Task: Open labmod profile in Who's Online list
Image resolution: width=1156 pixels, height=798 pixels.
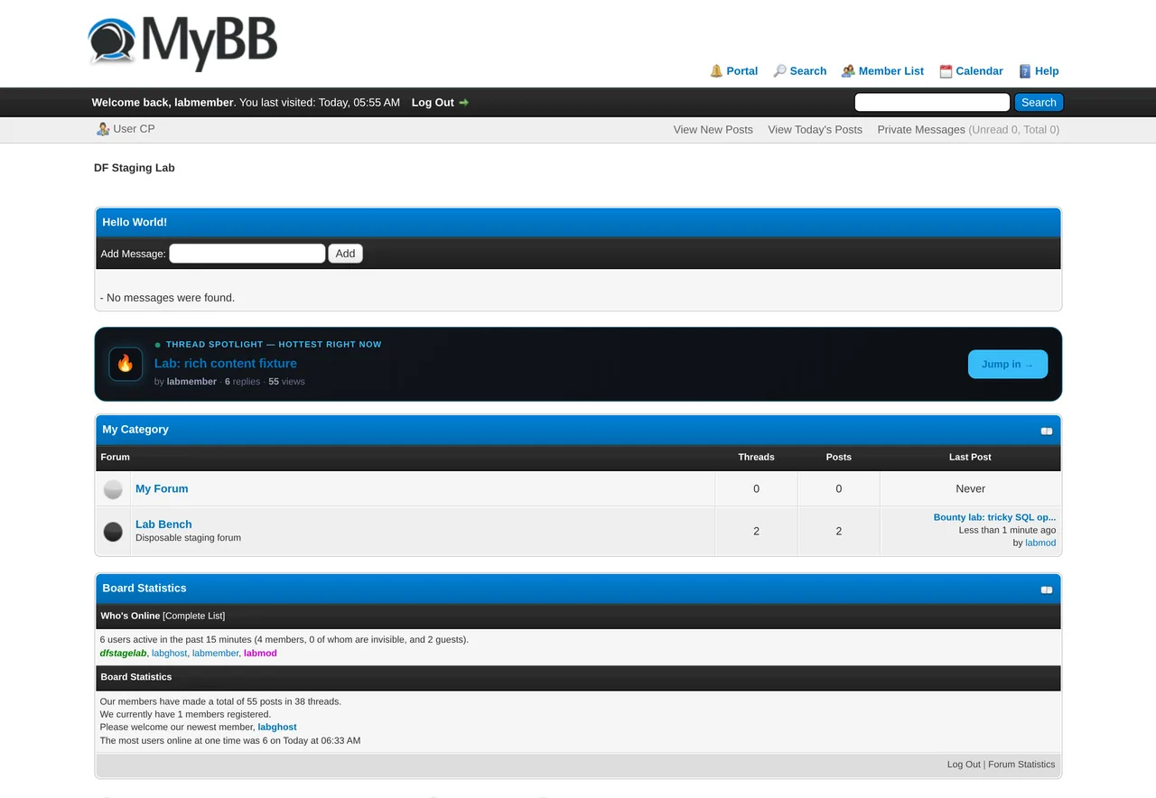Action: click(x=260, y=654)
